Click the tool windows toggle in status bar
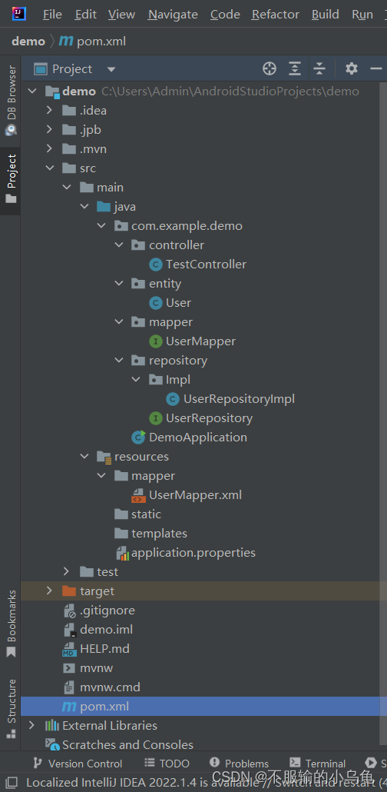Viewport: 387px width, 792px height. coord(11,783)
